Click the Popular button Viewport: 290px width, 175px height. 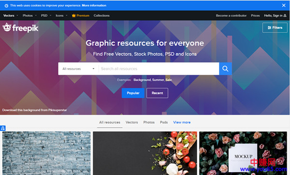click(x=133, y=93)
